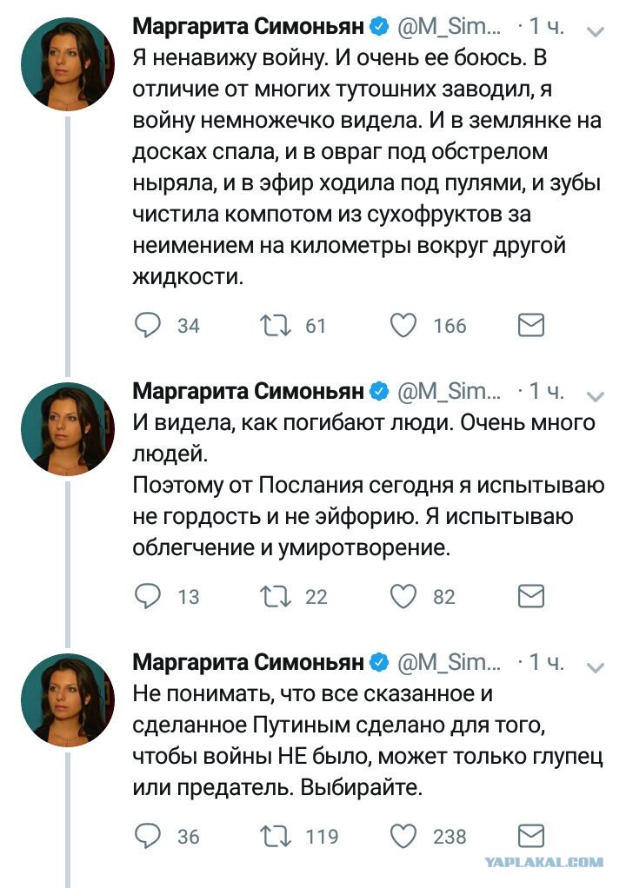Share third tweet via envelope icon
Viewport: 626px width, 888px height.
531,836
